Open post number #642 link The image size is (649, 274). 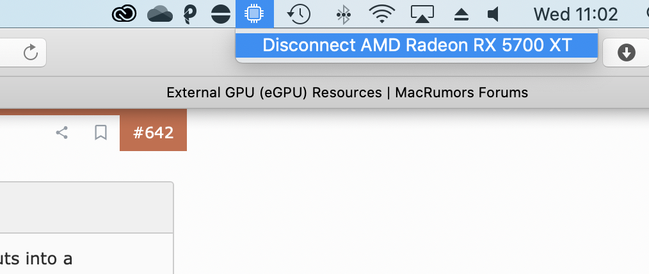(153, 133)
